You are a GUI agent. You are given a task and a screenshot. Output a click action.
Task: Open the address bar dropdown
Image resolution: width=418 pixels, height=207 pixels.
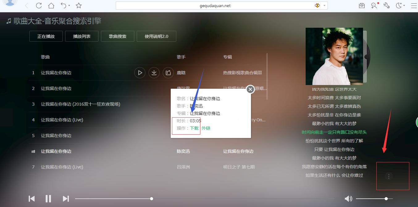click(324, 5)
